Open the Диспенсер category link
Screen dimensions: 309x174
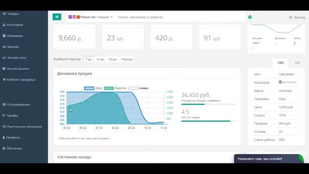[x=288, y=82]
